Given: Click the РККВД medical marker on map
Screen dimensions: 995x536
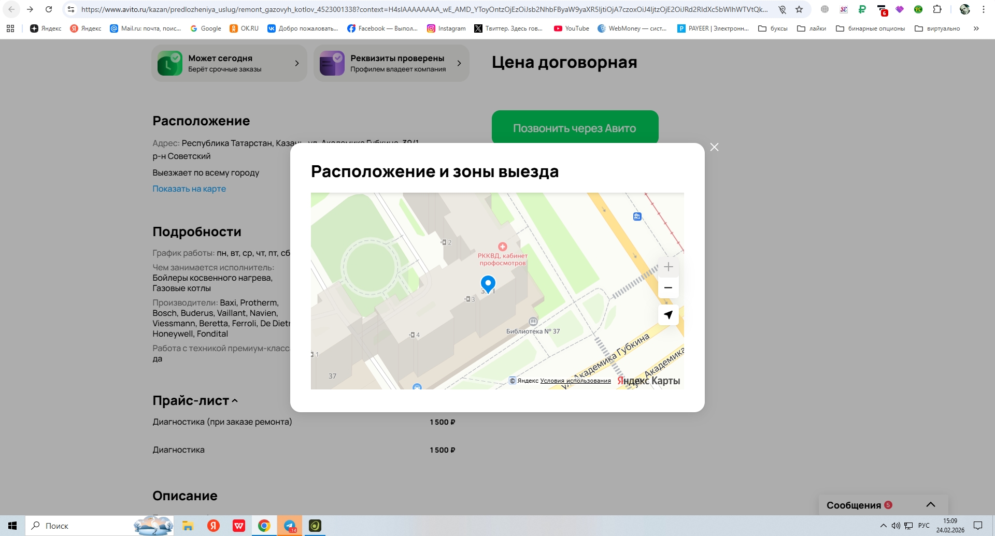Looking at the screenshot, I should [502, 247].
